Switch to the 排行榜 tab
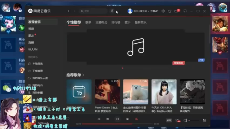Screen dimensions: 230x129 pyautogui.click(x=116, y=22)
